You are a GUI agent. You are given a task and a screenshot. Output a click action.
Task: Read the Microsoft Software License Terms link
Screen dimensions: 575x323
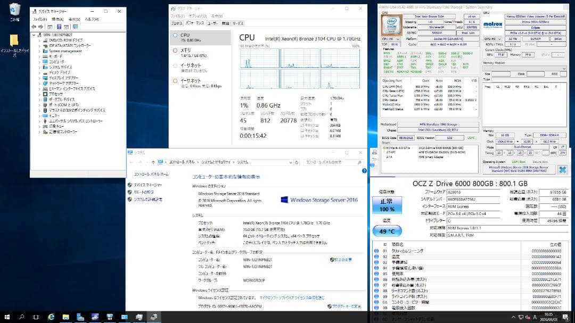pos(292,297)
